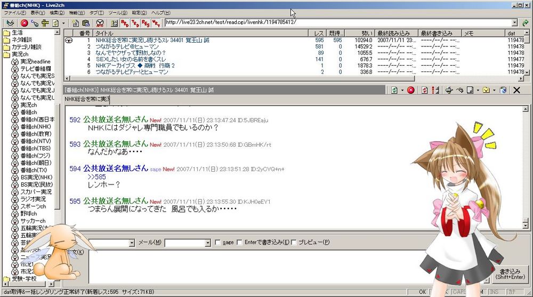The image size is (533, 297).
Task: Click the red arrows scroll icon in thread toolbar
Action: pyautogui.click(x=435, y=90)
